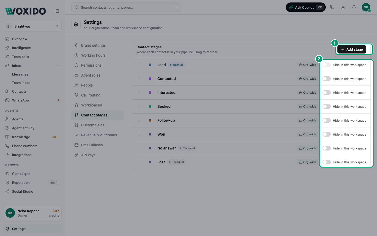Grab the drag handle for Interested stage

140,93
